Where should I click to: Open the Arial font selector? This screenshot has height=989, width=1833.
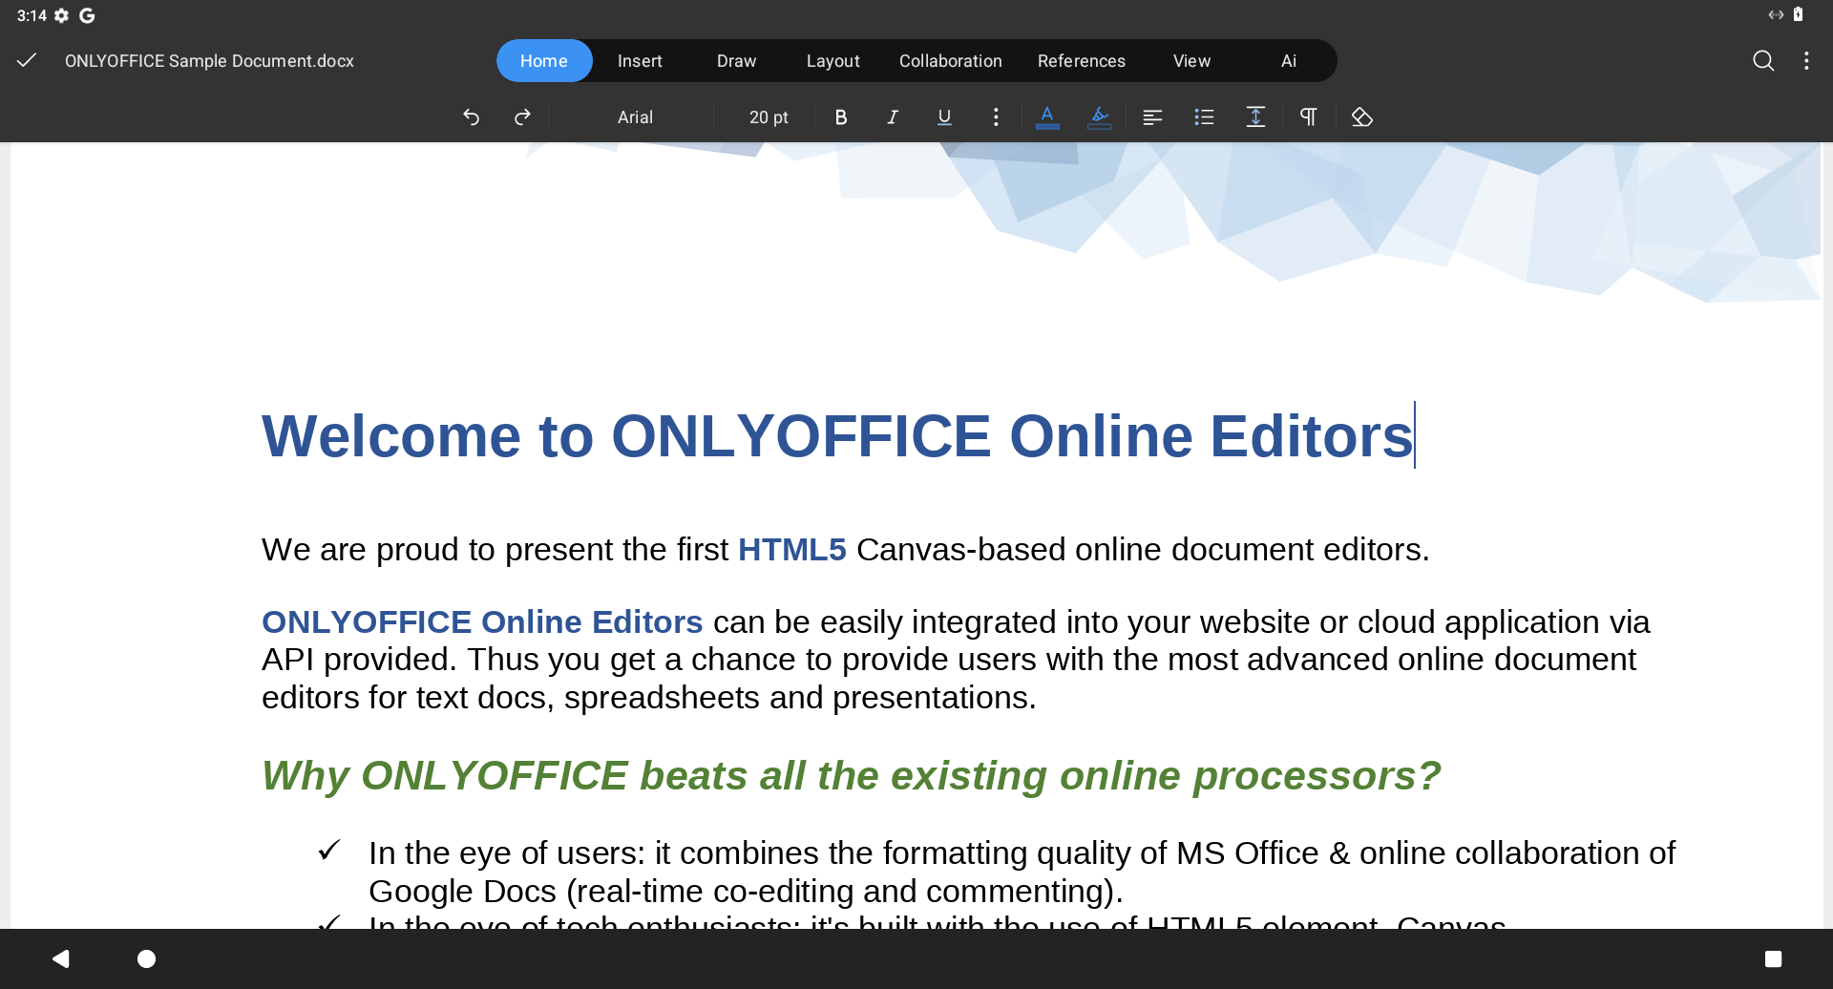[x=635, y=116]
